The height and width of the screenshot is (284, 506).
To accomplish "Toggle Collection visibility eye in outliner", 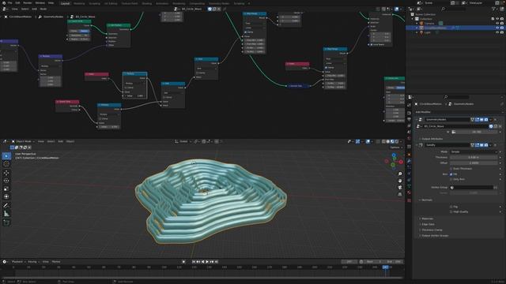I will click(497, 19).
